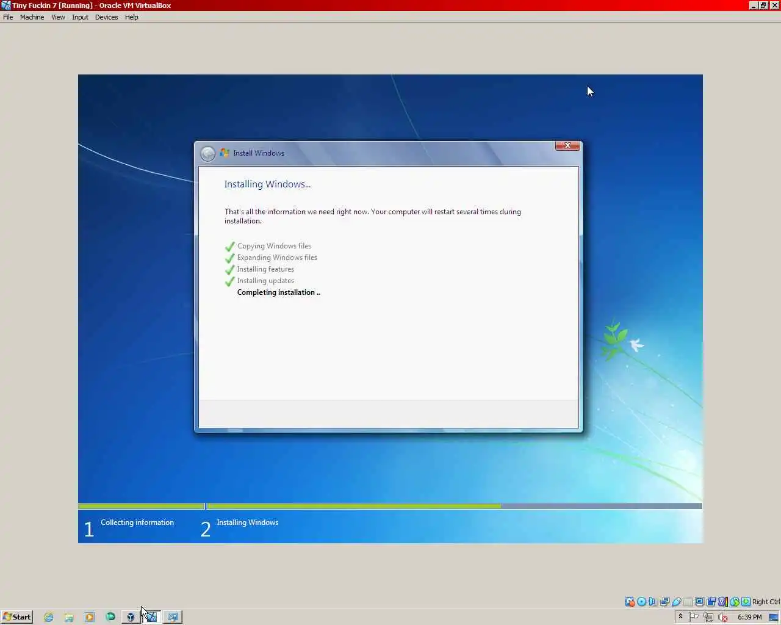Open the Start menu
Image resolution: width=781 pixels, height=625 pixels.
point(17,616)
